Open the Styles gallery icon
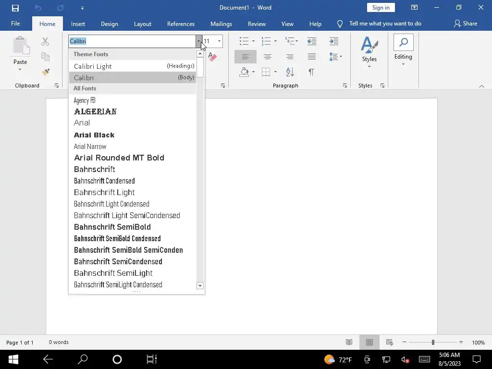492x369 pixels. (x=369, y=45)
